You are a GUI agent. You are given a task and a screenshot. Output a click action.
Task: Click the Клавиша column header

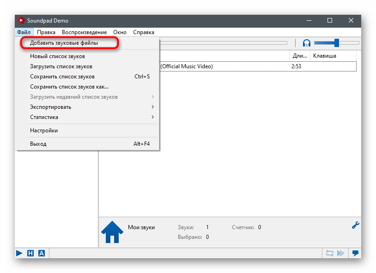(x=325, y=56)
